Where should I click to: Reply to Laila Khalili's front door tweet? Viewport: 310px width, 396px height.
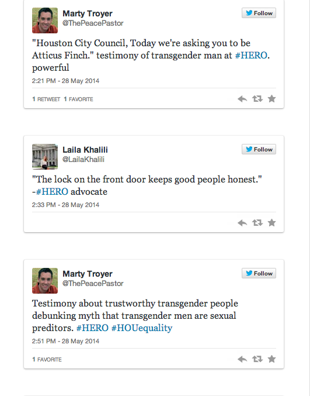(242, 223)
